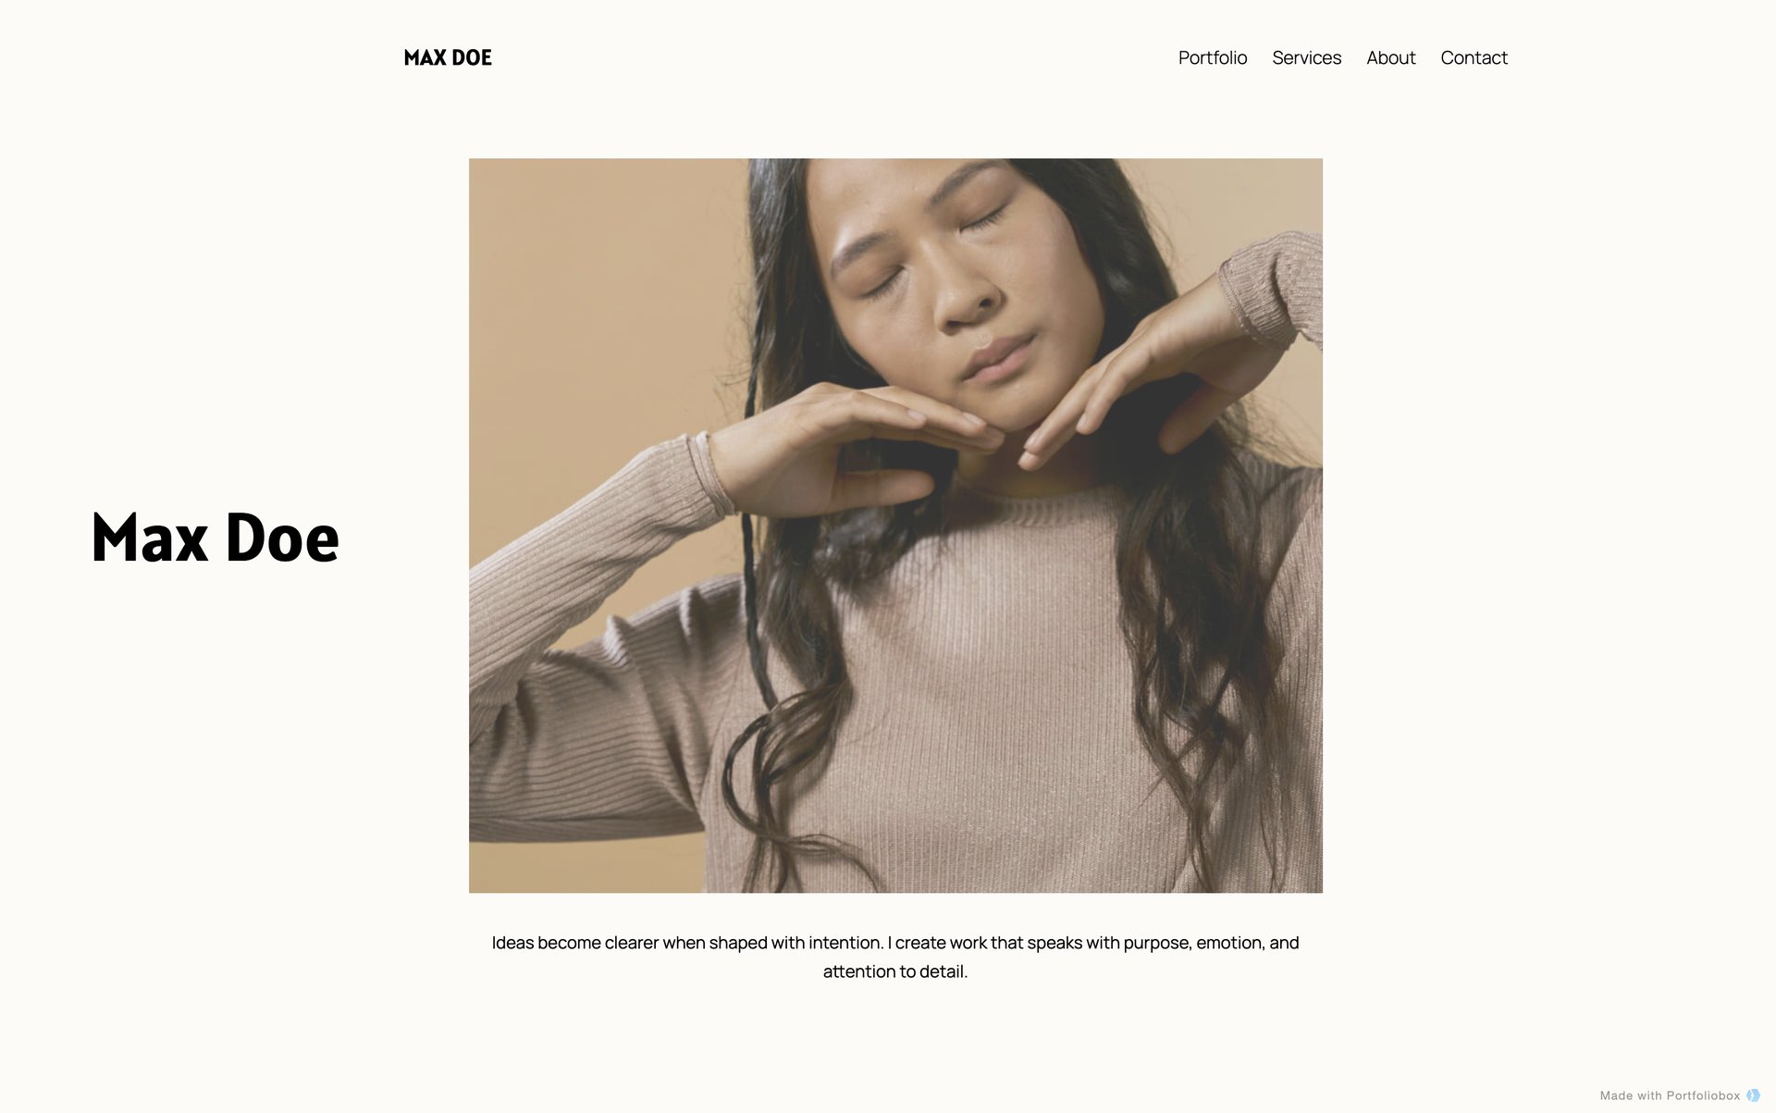Click the word Doe in big heading
Screen dimensions: 1776x1113
click(282, 538)
